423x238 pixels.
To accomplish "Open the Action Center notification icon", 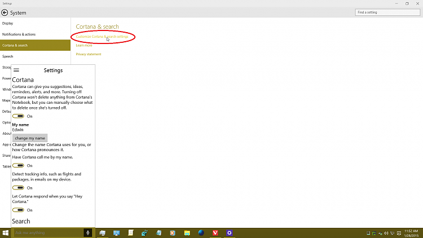I will [399, 233].
